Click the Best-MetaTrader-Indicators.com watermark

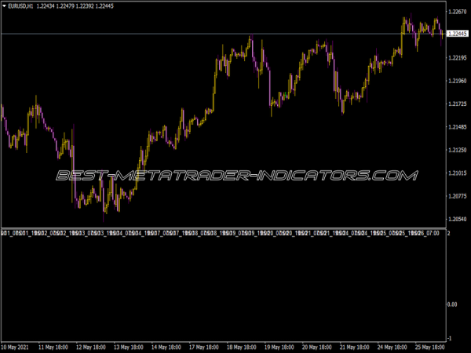coord(235,176)
